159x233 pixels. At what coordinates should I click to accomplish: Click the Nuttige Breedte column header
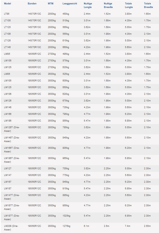pos(108,5)
